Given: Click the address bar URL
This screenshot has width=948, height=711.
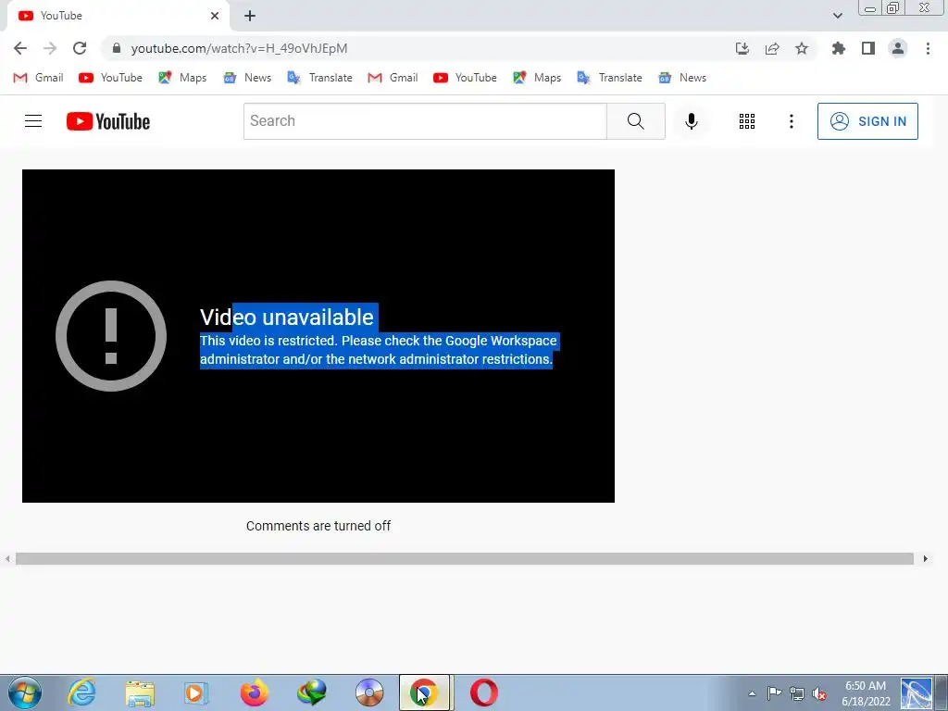Looking at the screenshot, I should coord(240,48).
